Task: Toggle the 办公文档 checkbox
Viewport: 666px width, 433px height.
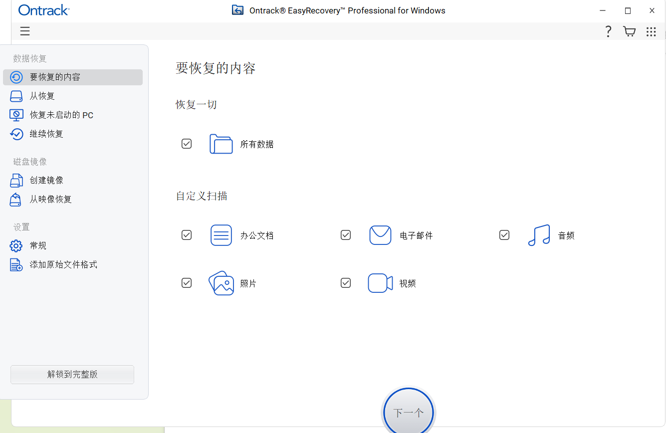Action: tap(187, 235)
